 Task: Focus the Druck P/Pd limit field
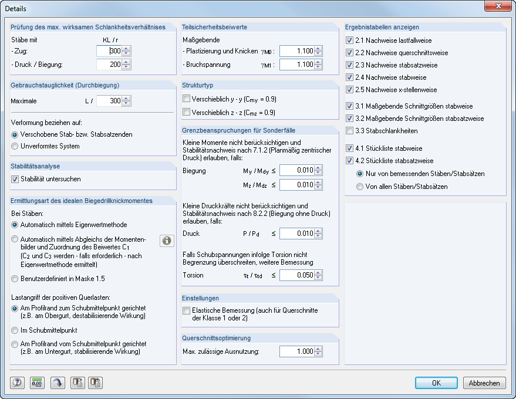(297, 234)
